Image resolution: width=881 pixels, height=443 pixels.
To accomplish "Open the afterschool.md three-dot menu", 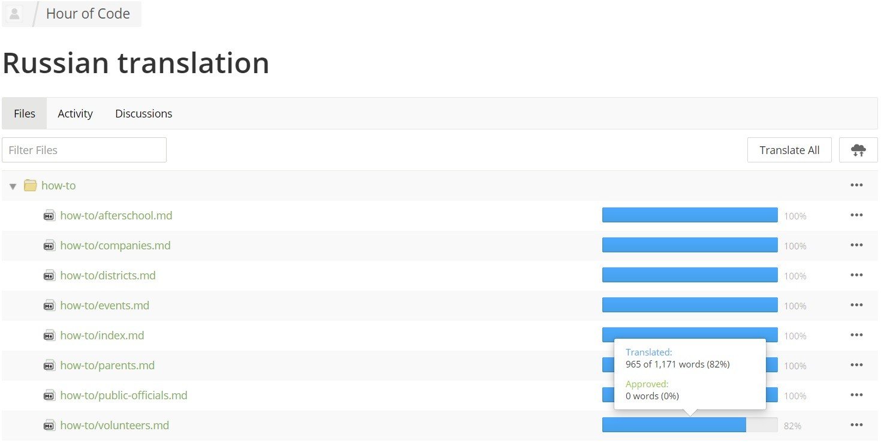I will [856, 215].
